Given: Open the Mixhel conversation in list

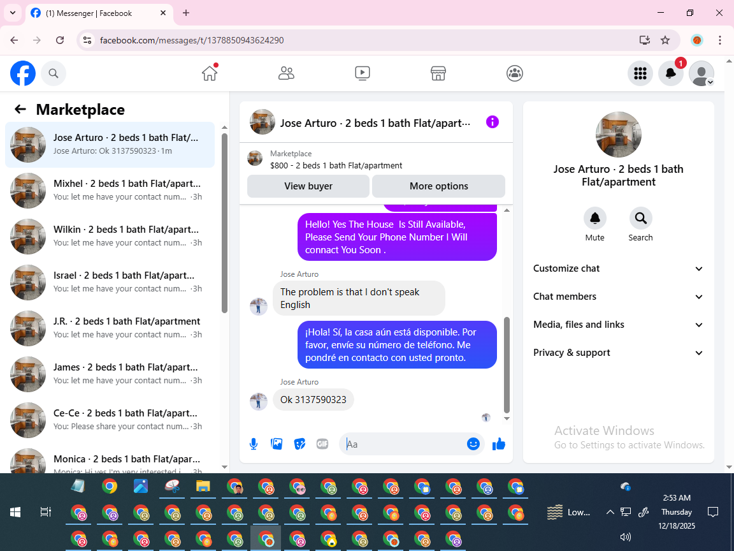Looking at the screenshot, I should (x=110, y=190).
